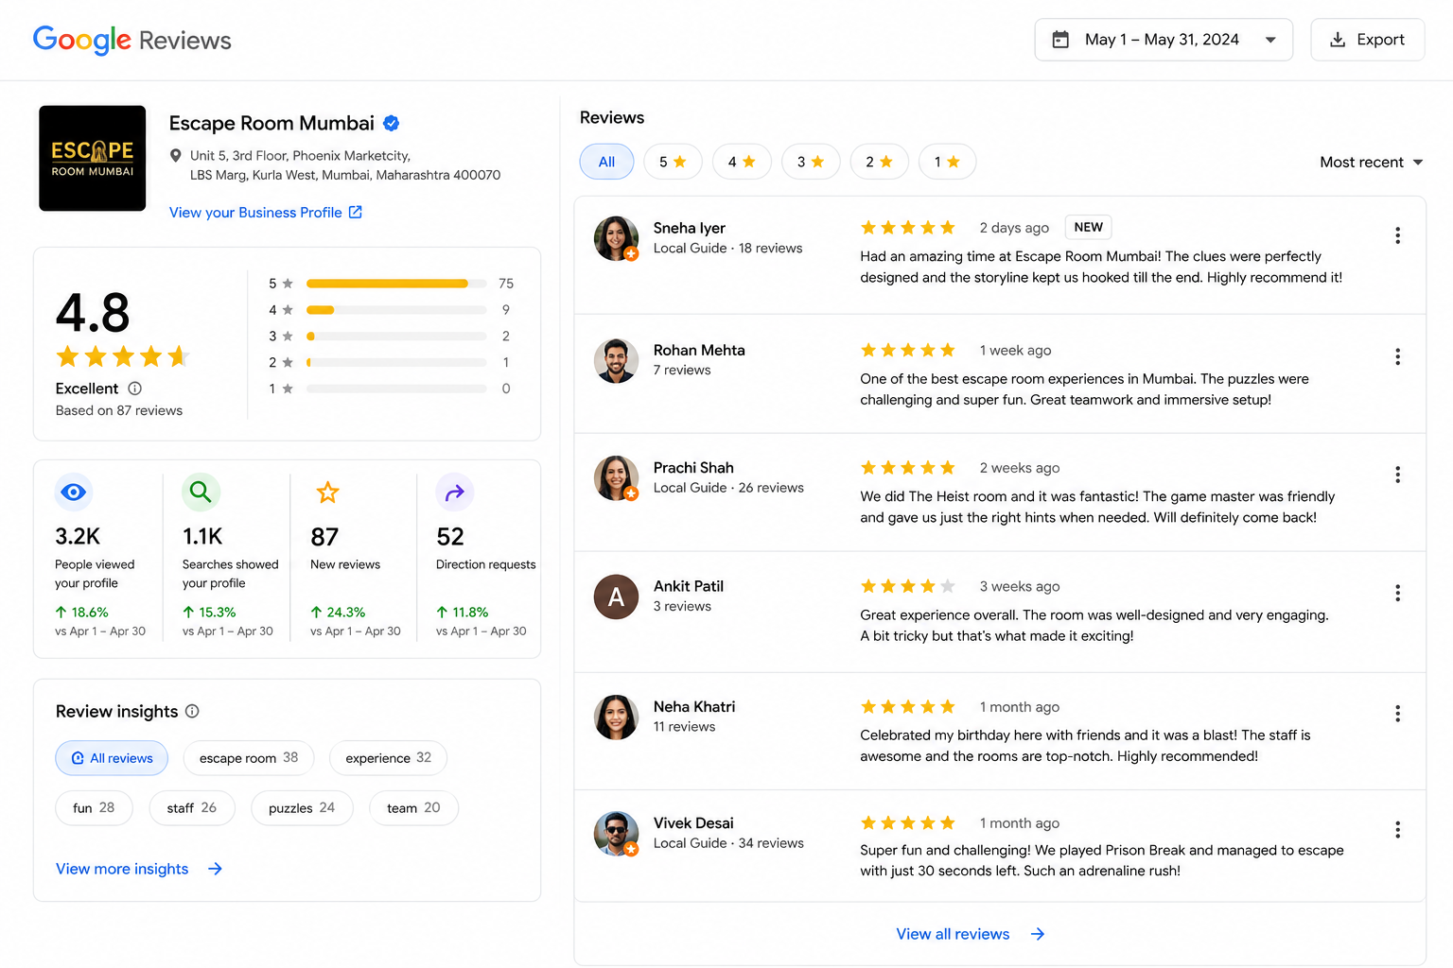Click View all reviews link
This screenshot has height=968, width=1453.
coord(971,934)
